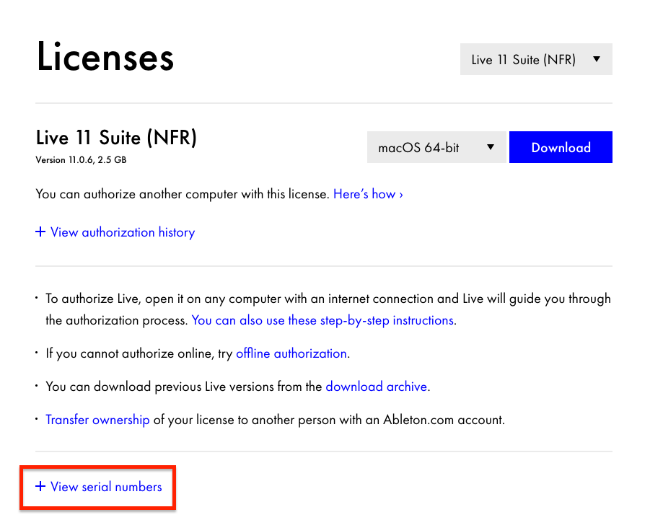The image size is (663, 520).
Task: Expand View authorization history
Action: pyautogui.click(x=123, y=232)
